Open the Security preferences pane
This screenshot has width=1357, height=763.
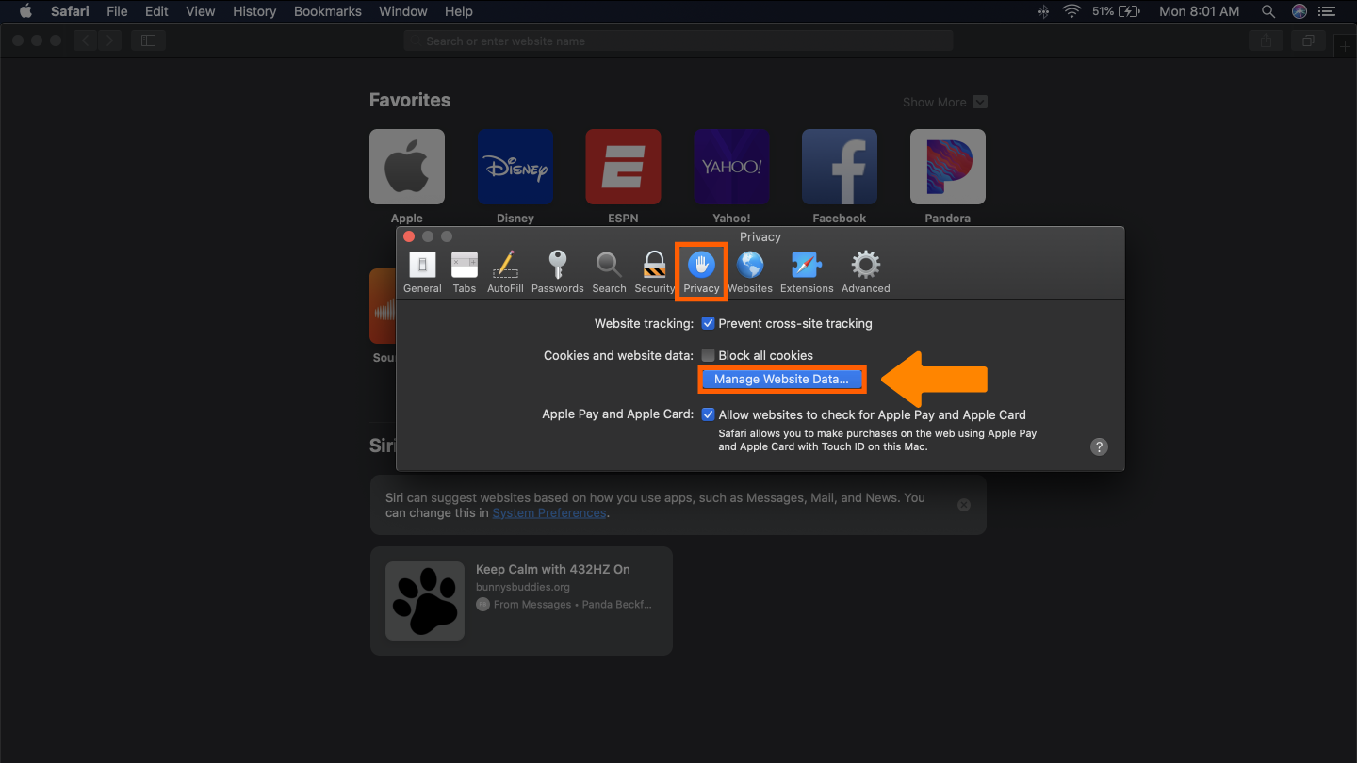pyautogui.click(x=655, y=272)
